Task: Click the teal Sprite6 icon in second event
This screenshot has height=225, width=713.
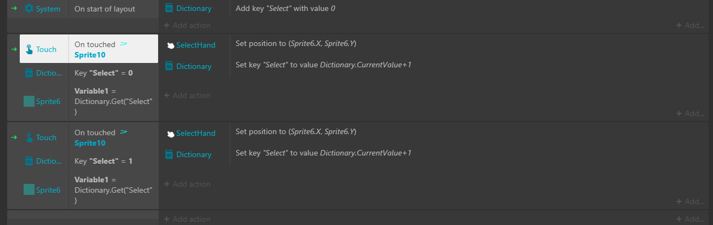Action: click(29, 101)
